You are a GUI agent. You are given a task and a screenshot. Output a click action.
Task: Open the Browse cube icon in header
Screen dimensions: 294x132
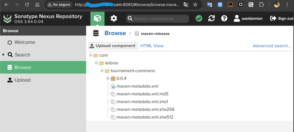(97, 19)
